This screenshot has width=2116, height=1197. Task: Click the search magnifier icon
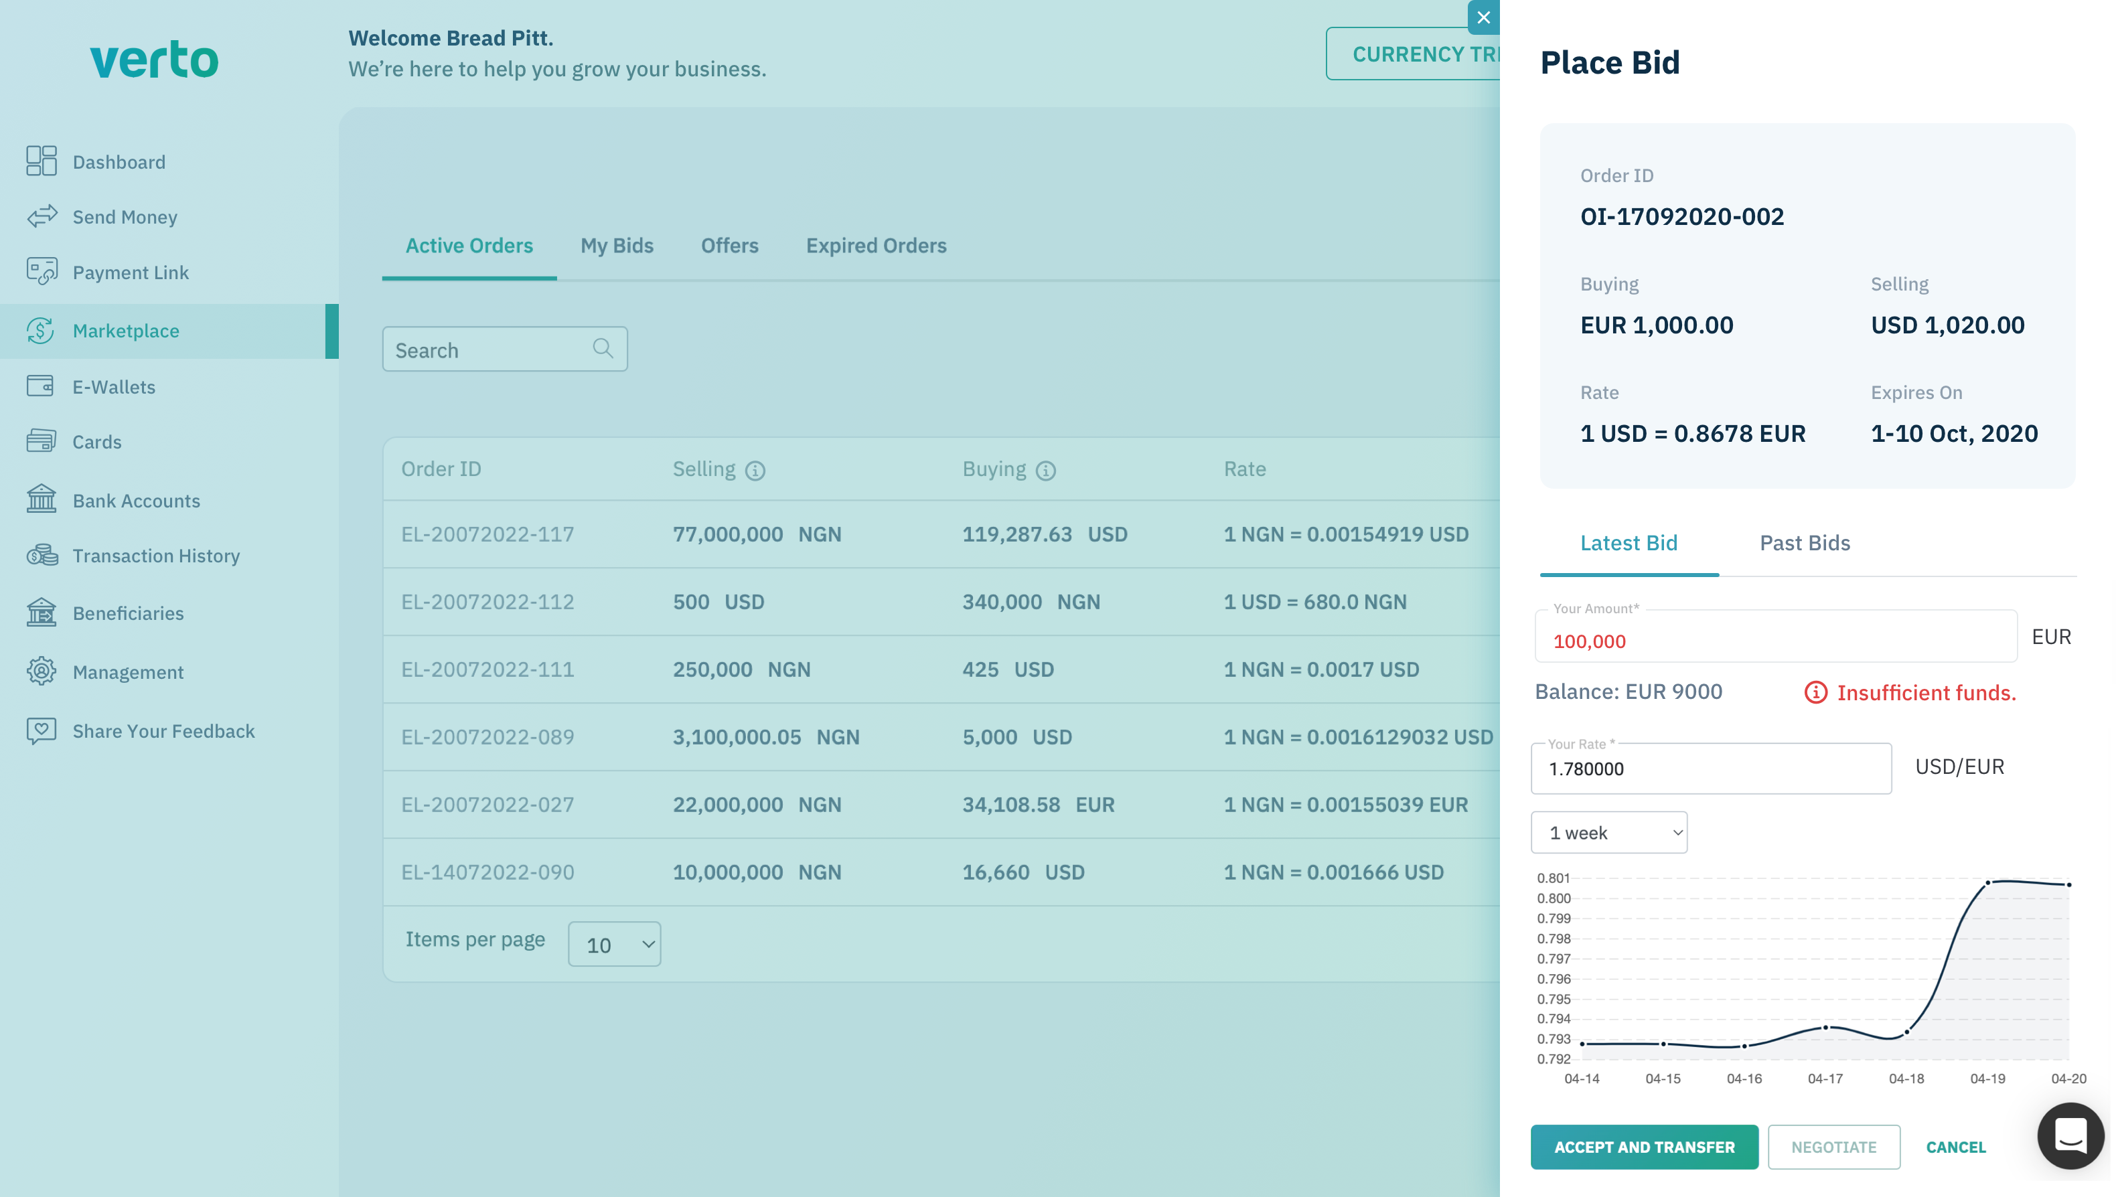603,349
